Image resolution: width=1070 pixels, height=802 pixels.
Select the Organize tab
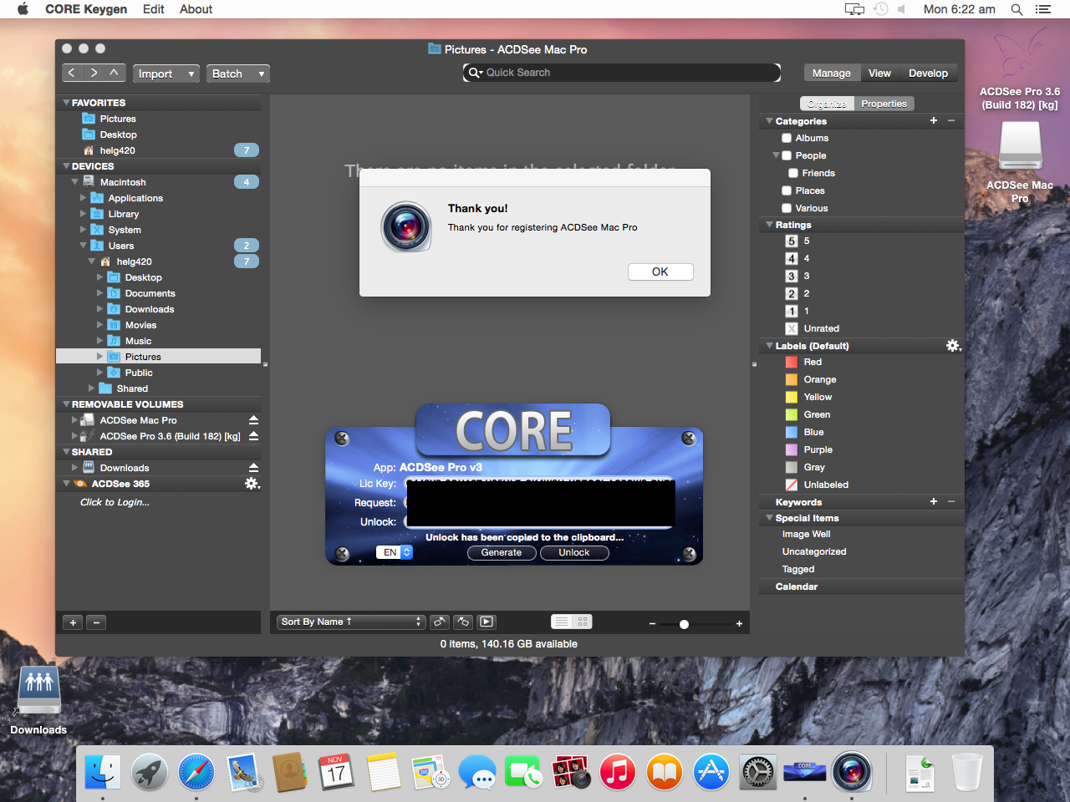click(x=827, y=104)
